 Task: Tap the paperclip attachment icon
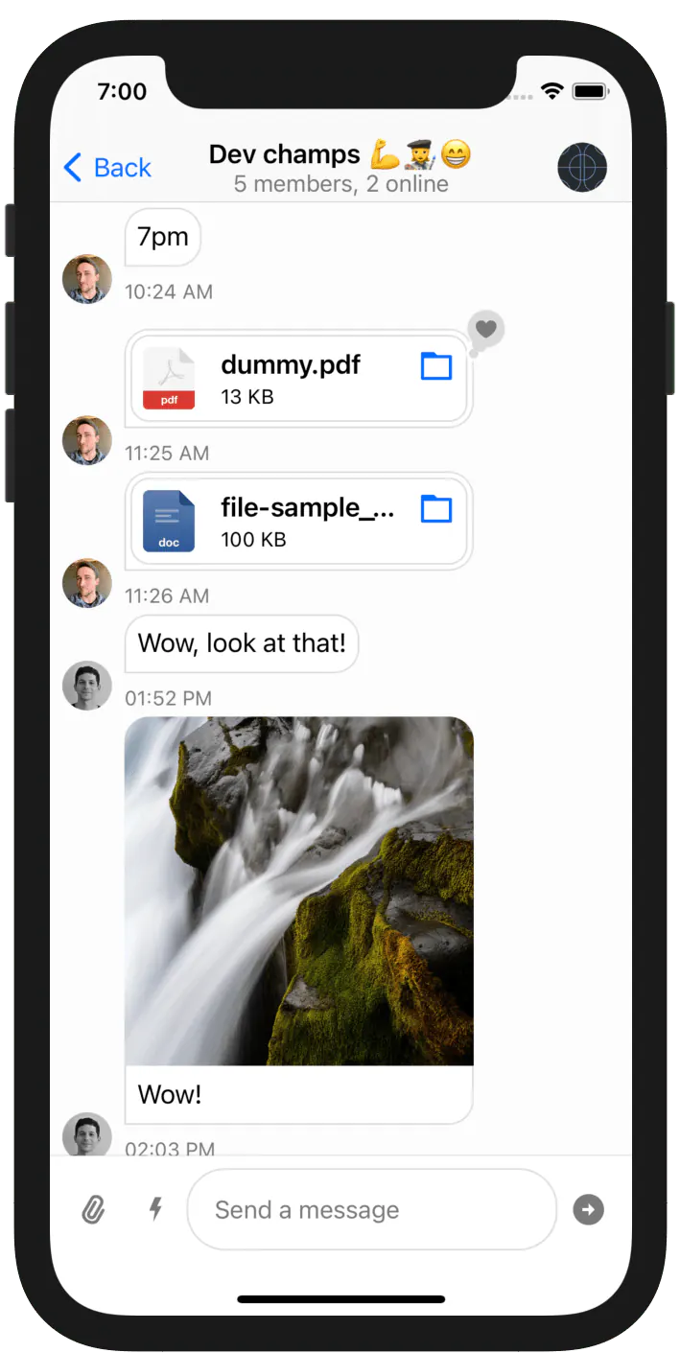pyautogui.click(x=93, y=1210)
